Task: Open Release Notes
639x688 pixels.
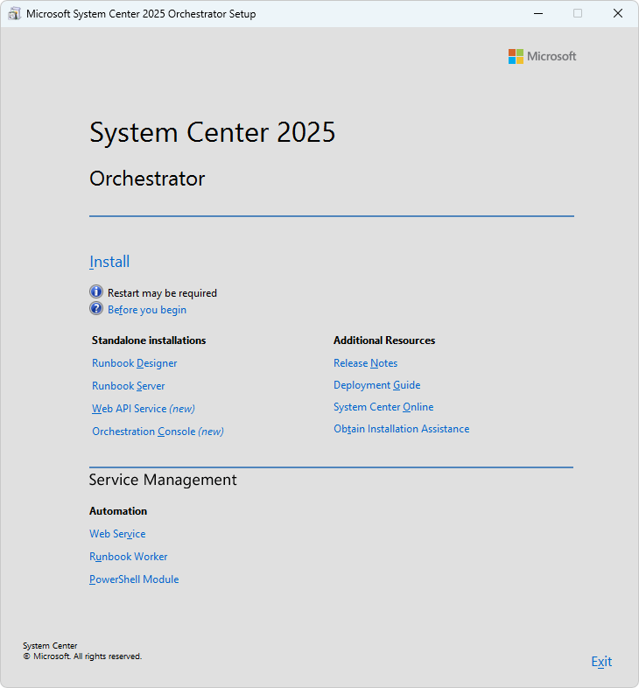Action: click(x=365, y=363)
